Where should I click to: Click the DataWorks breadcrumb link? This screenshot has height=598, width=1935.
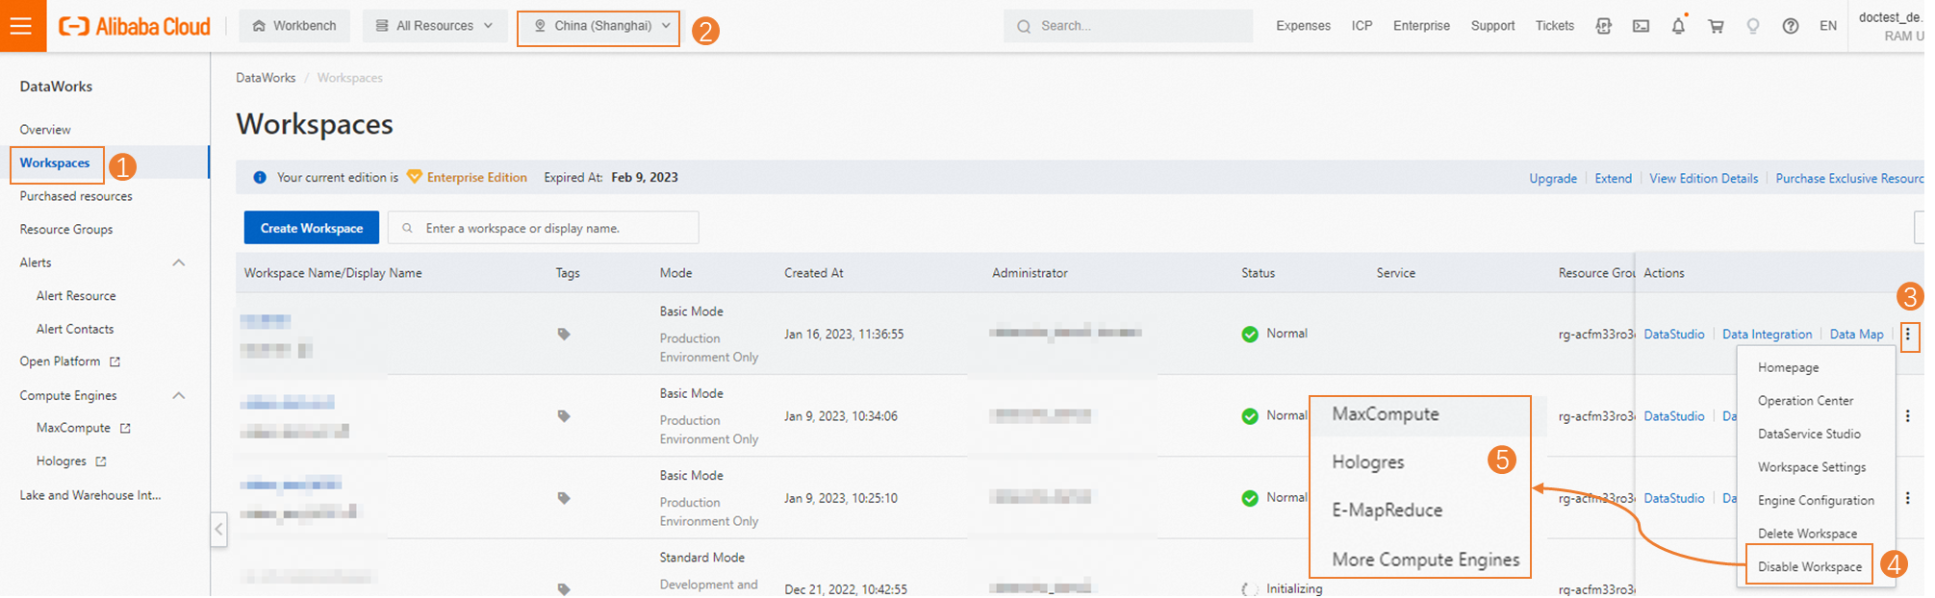pos(266,78)
